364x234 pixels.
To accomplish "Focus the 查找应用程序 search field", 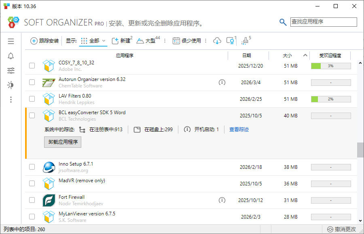I will tap(324, 22).
